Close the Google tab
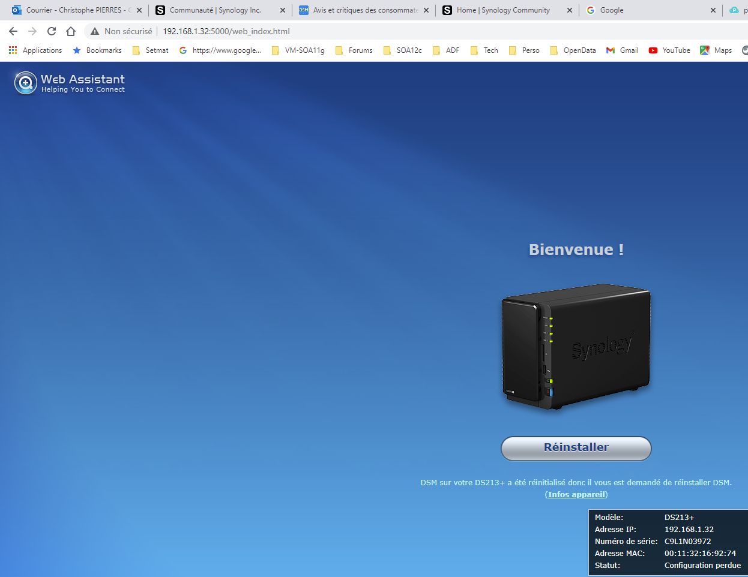Image resolution: width=748 pixels, height=577 pixels. point(713,10)
